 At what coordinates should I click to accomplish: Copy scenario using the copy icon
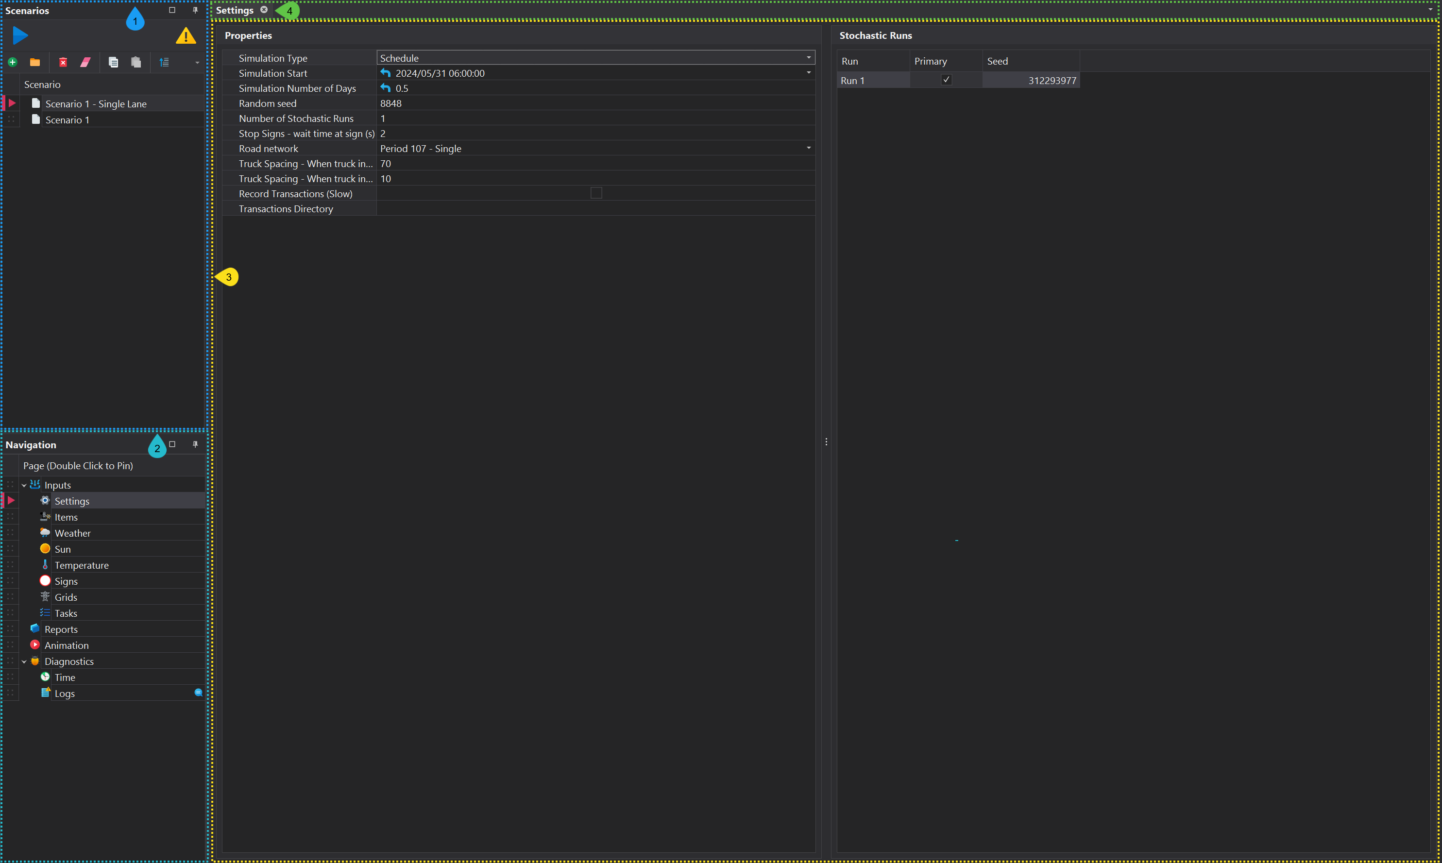113,62
